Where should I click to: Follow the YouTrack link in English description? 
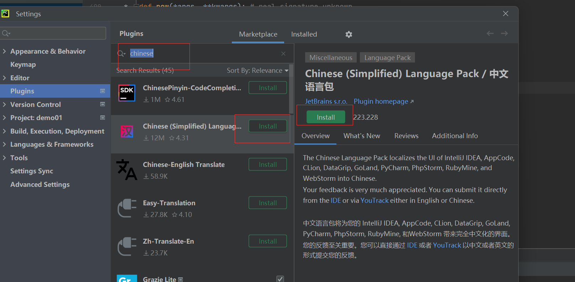[374, 200]
